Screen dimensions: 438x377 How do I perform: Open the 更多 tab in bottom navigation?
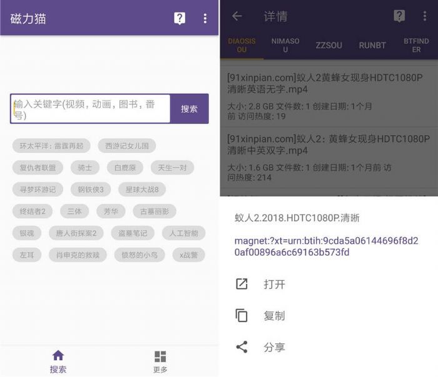160,361
